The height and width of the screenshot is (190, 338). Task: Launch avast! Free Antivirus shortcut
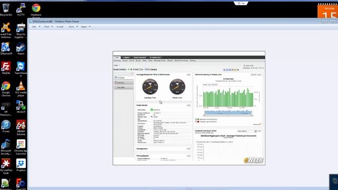pos(6,31)
